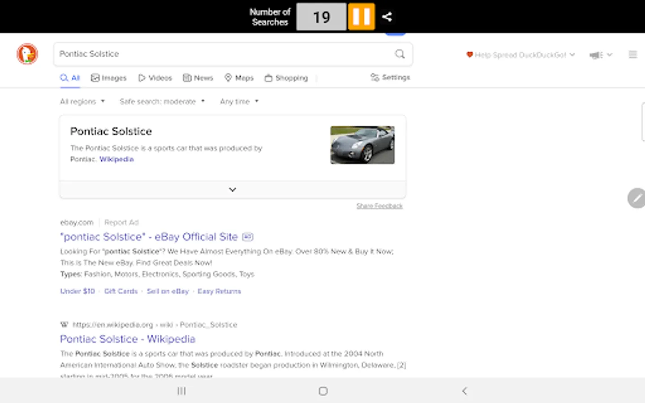Viewport: 645px width, 403px height.
Task: Tap the Android recent apps button
Action: (x=181, y=391)
